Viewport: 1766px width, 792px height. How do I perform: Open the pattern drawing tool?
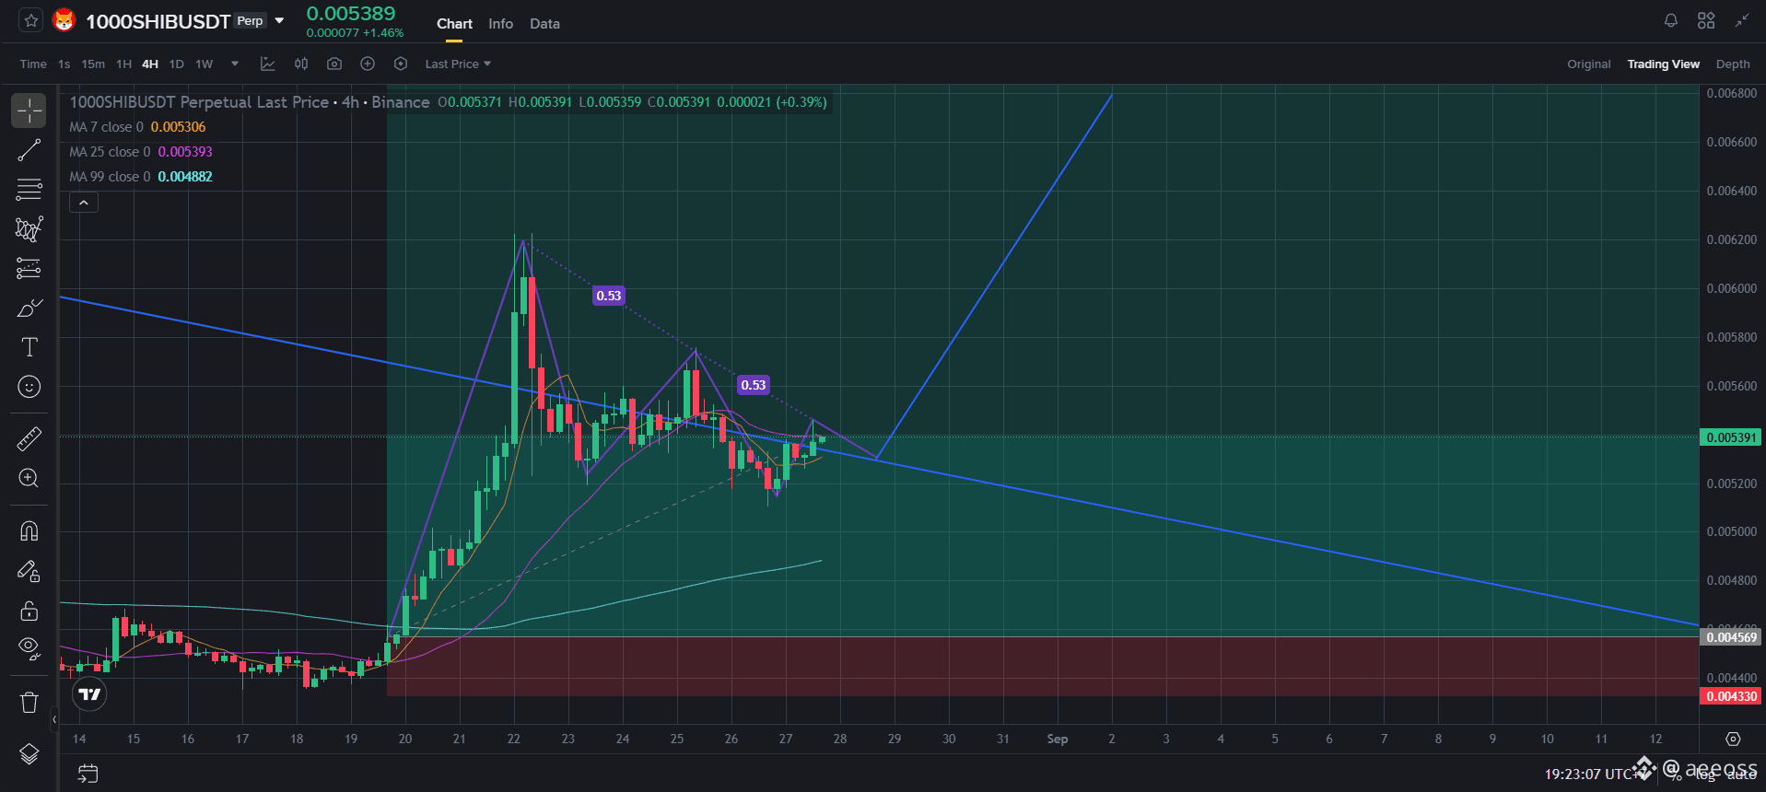coord(29,229)
